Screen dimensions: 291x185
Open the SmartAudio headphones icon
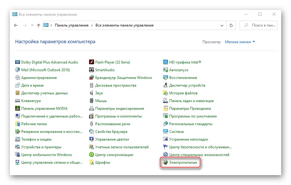(92, 70)
